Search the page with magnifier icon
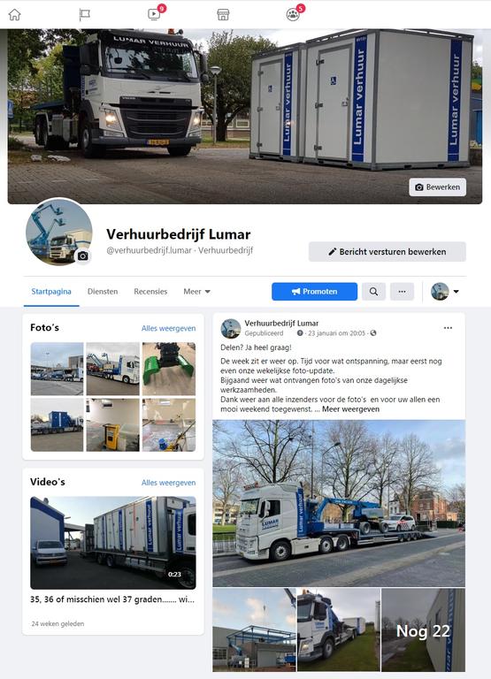This screenshot has width=491, height=679. (x=373, y=292)
